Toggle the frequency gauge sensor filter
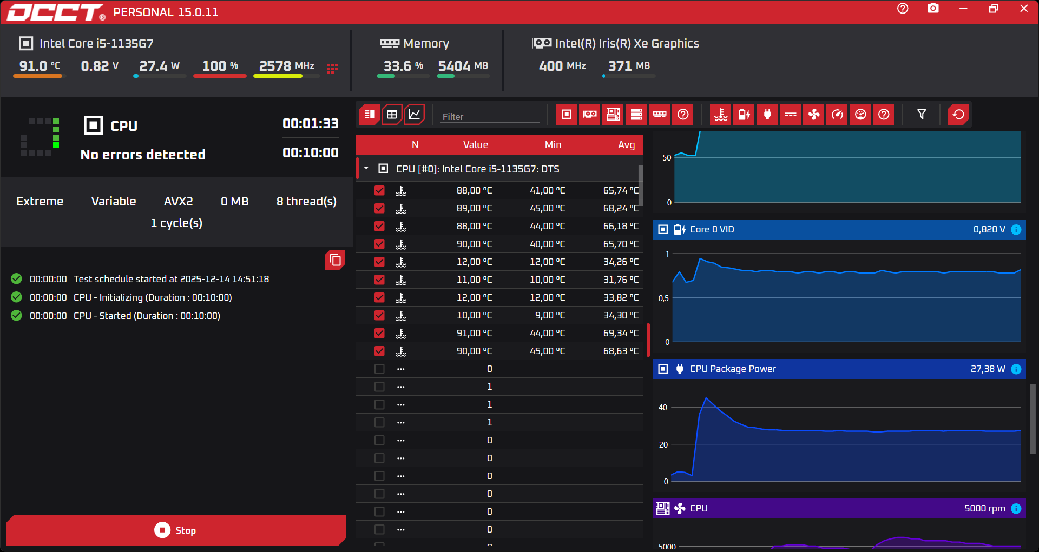The image size is (1039, 552). tap(837, 115)
